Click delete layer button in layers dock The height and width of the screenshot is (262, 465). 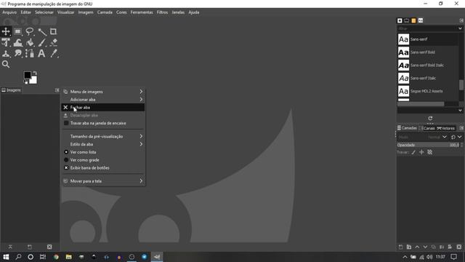[x=459, y=247]
